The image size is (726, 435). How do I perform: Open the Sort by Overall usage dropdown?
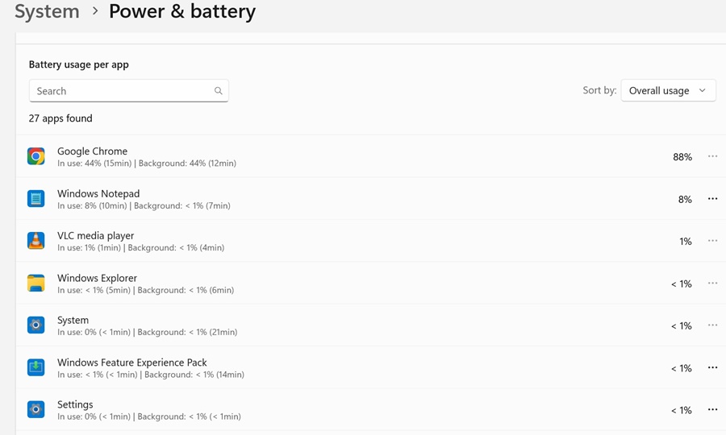click(668, 91)
